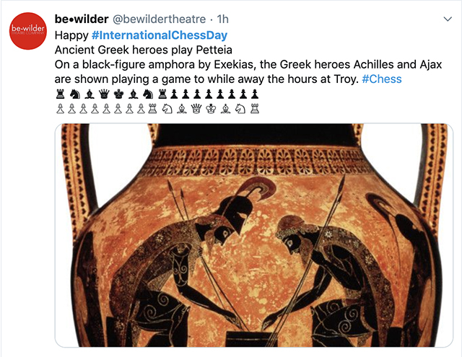Click the "Ancient Greek heroes play Petteia" text line
Screen dimensions: 462x357
[144, 50]
